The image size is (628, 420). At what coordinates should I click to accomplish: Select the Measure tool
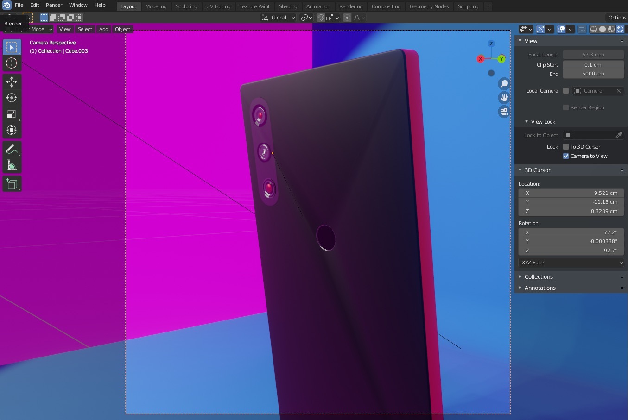click(x=12, y=165)
